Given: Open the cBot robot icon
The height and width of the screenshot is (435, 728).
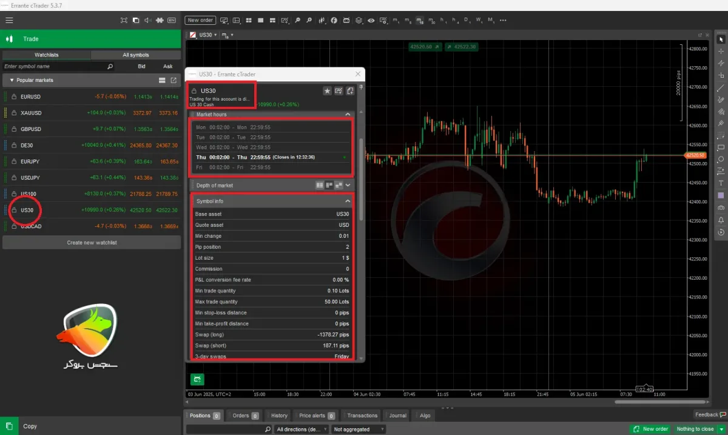Looking at the screenshot, I should (346, 20).
